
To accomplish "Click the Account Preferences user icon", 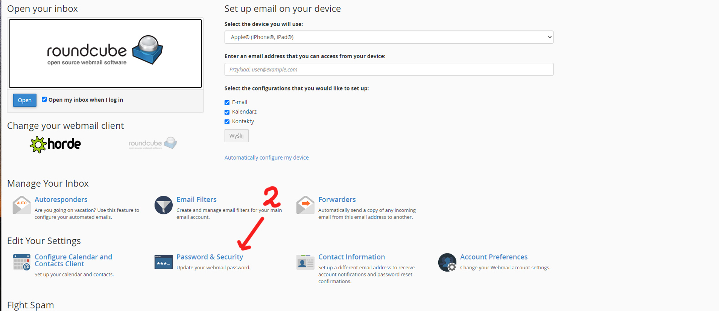I will point(447,262).
